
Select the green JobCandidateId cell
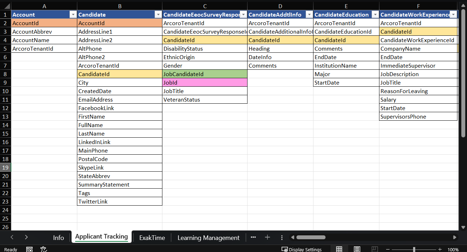[x=205, y=74]
